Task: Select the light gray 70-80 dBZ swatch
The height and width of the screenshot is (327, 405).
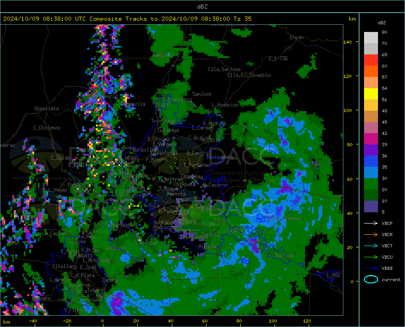Action: (371, 38)
